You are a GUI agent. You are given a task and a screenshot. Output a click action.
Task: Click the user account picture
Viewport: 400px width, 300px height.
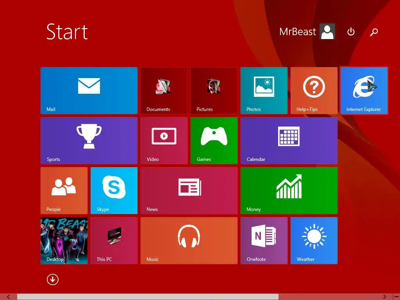click(328, 31)
